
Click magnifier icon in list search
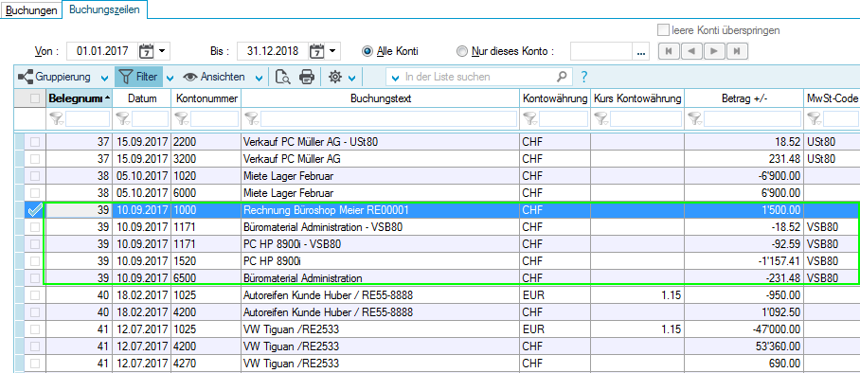point(562,77)
